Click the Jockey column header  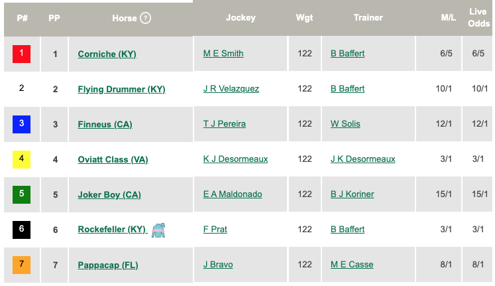tap(241, 18)
